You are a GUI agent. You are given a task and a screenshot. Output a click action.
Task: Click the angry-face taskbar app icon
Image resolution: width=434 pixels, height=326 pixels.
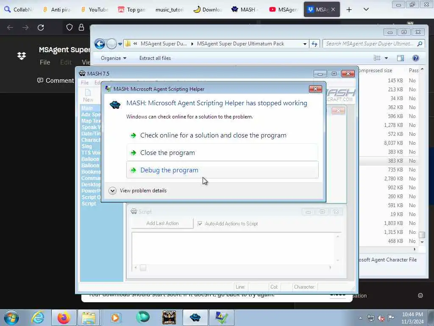(169, 318)
